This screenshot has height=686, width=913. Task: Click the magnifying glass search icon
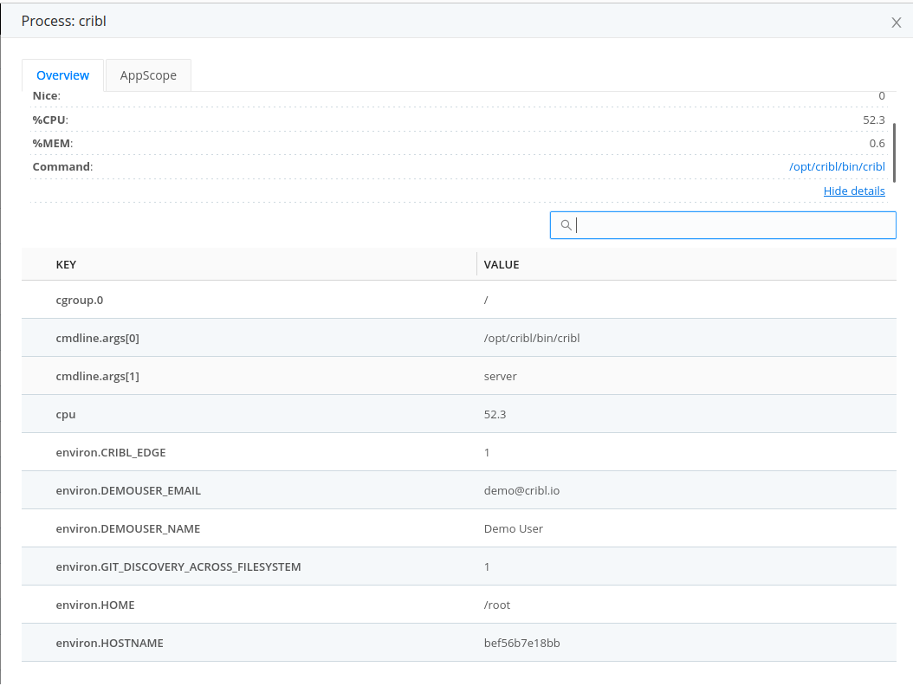[567, 225]
